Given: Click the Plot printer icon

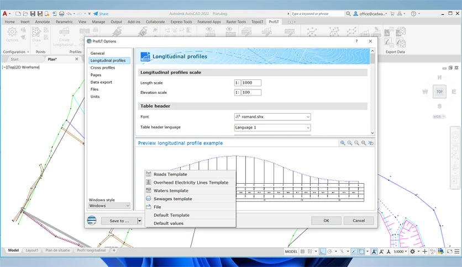Looking at the screenshot, I should point(61,14).
